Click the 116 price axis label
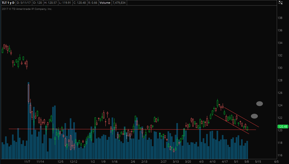The image size is (289, 164). [x=280, y=155]
